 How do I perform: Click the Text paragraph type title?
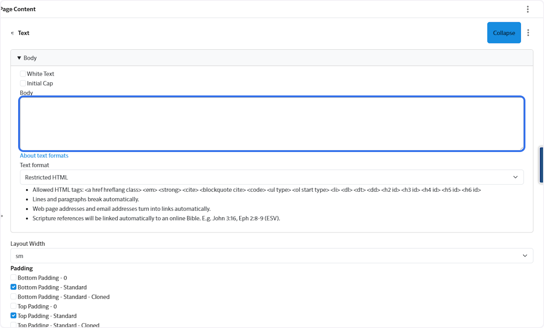pos(24,33)
